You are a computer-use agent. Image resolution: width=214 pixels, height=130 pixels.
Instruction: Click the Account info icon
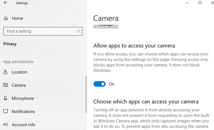pos(6,125)
